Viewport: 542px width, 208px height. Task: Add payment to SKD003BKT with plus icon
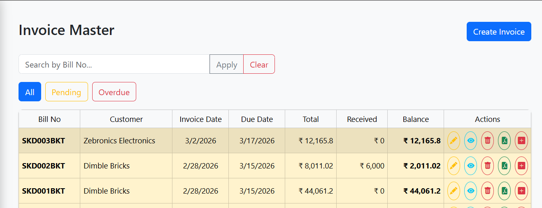[521, 140]
